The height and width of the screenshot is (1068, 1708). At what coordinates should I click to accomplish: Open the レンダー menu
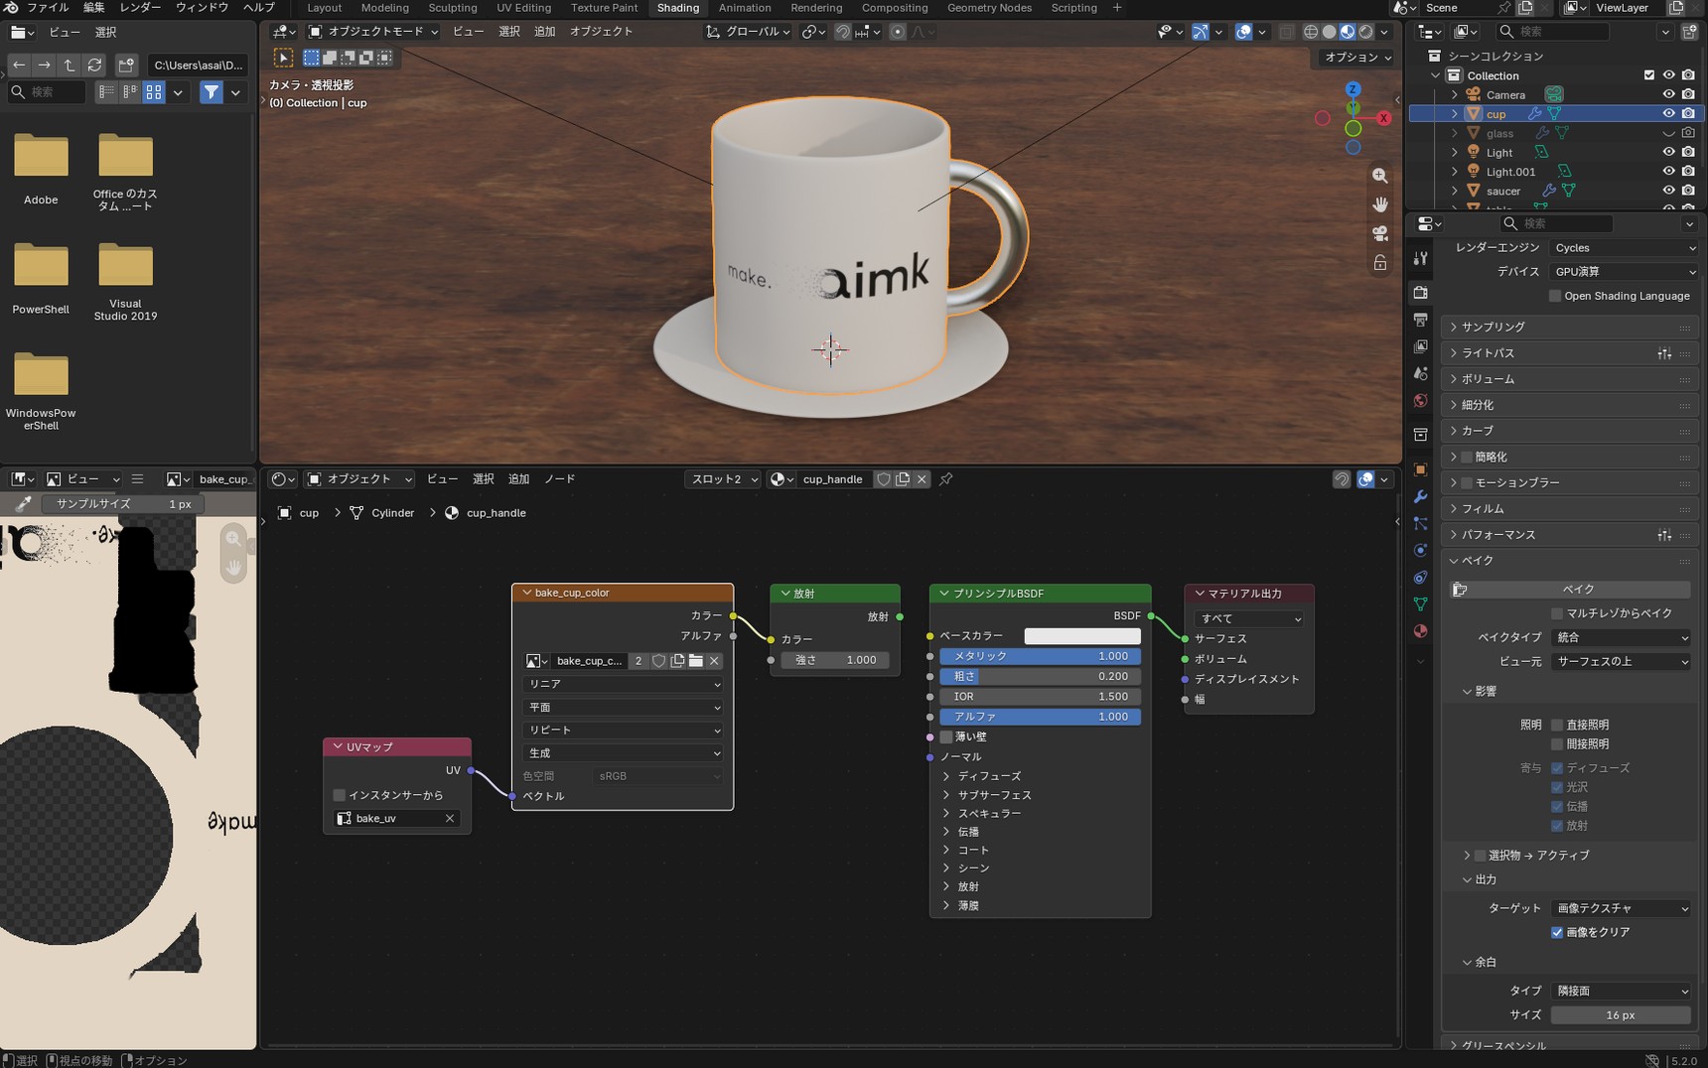click(140, 8)
